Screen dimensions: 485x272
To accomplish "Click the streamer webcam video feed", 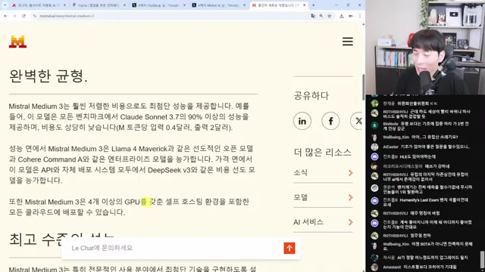I will pos(425,47).
